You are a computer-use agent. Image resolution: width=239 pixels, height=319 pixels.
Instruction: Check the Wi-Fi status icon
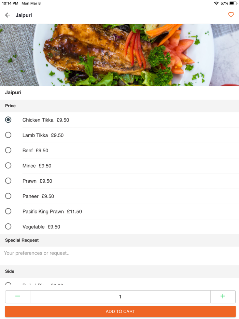coord(216,3)
